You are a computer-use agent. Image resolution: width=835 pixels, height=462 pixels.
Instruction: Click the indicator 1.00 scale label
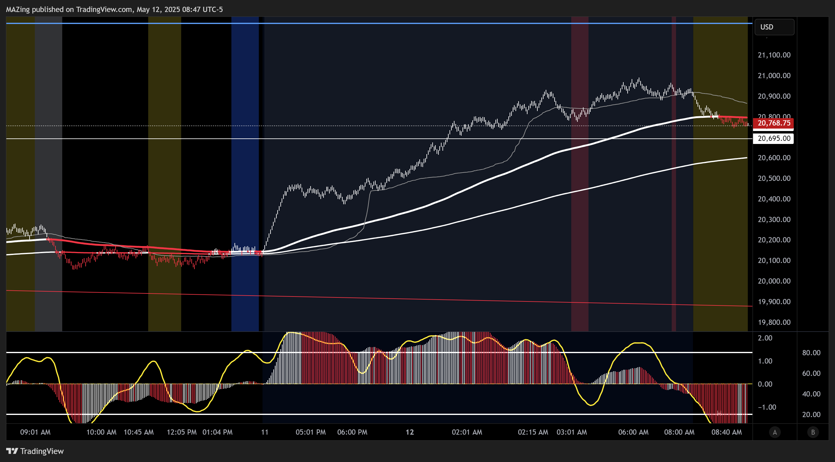[765, 361]
